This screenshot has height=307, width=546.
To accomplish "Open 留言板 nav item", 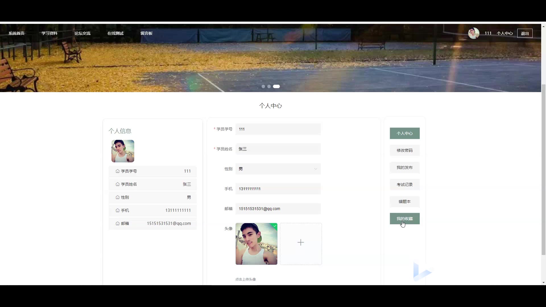I will coord(146,33).
